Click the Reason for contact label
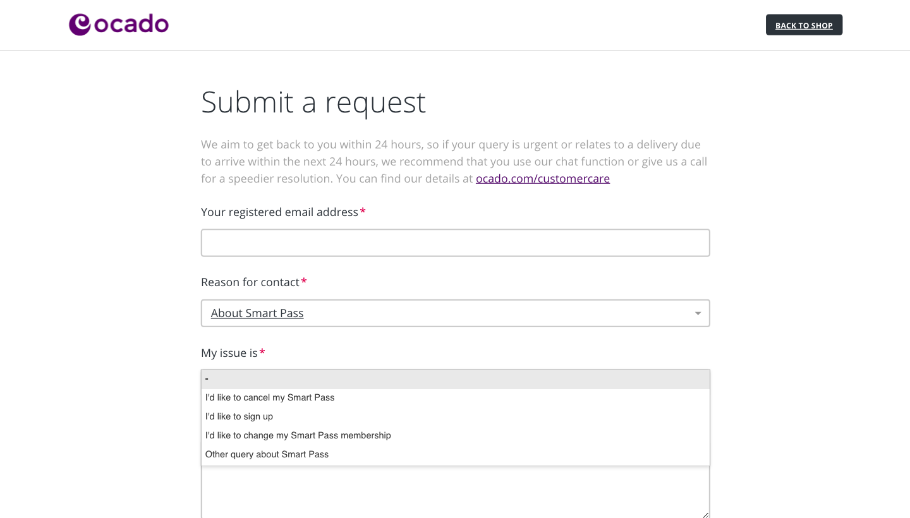 [250, 282]
